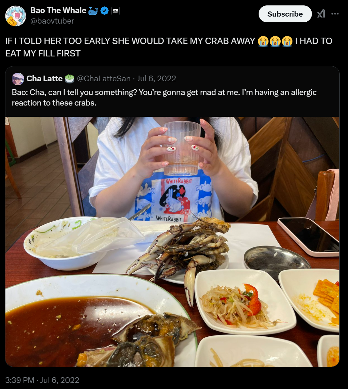Click the Bao The Whale display name
The image size is (348, 389).
coord(58,11)
